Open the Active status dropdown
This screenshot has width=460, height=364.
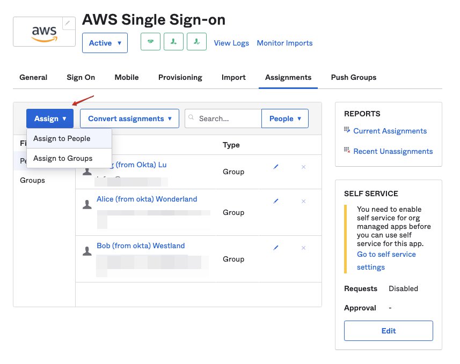105,43
